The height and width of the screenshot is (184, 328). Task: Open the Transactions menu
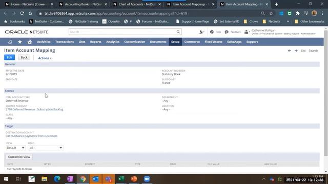65,42
